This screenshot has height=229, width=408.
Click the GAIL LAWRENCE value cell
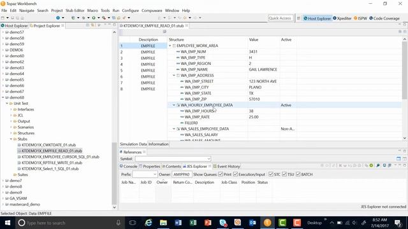click(x=263, y=69)
